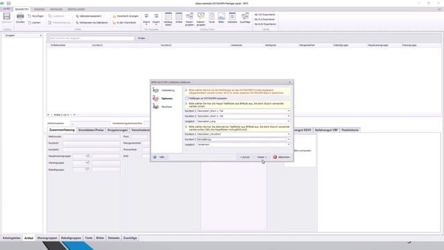Click the Abschluss step in the wizard

coord(166,107)
